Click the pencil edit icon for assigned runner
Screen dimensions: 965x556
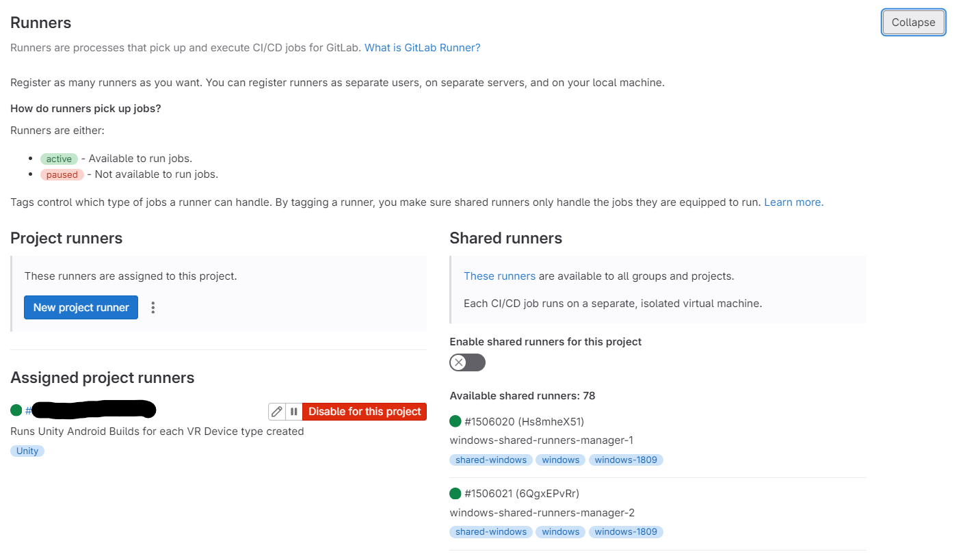(x=277, y=412)
